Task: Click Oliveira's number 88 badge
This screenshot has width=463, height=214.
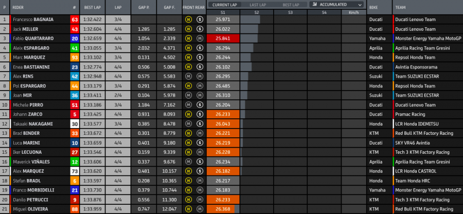Action: click(75, 209)
